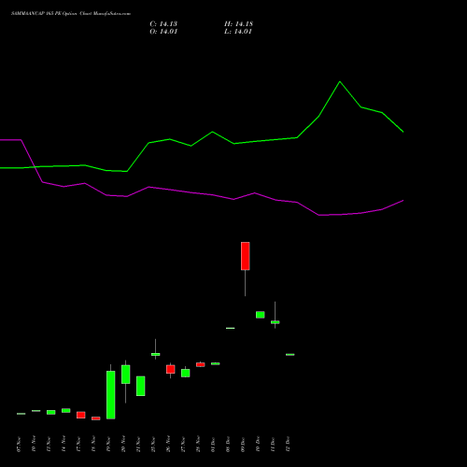Click the purple line's lowest flat section
467x467 pixels.
click(330, 215)
